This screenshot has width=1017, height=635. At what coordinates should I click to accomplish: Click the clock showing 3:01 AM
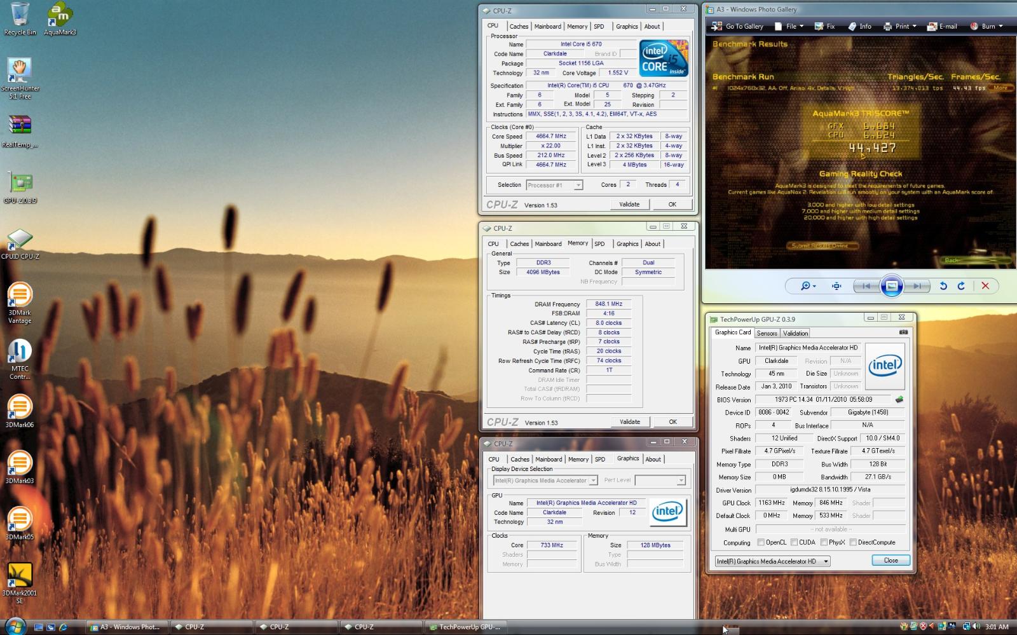click(x=997, y=627)
